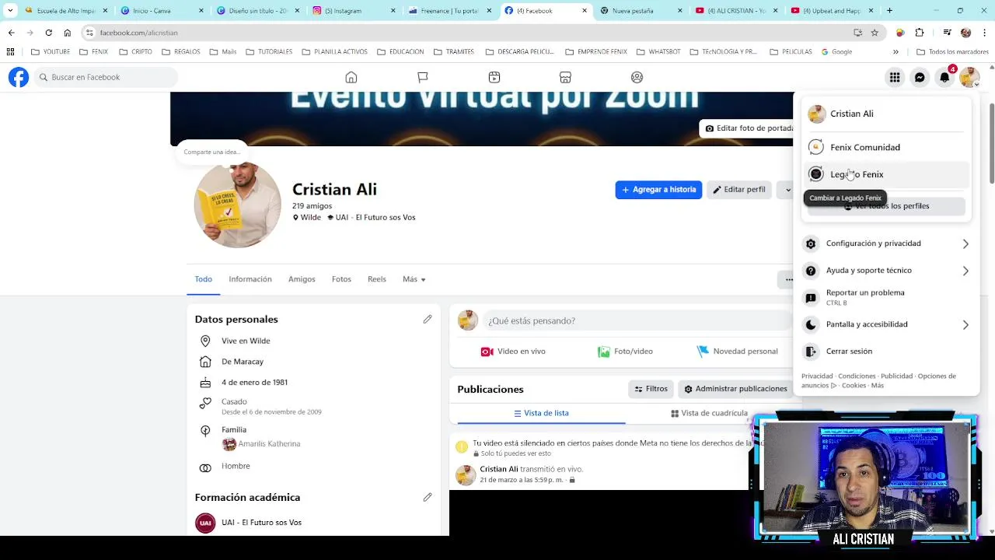Open the Marketplace icon
995x560 pixels.
click(566, 77)
